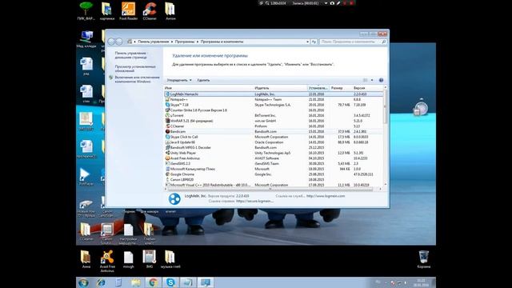Select Microsoft Калькулятор Плюс row
Viewport: 512px width, 288px height.
[x=274, y=169]
